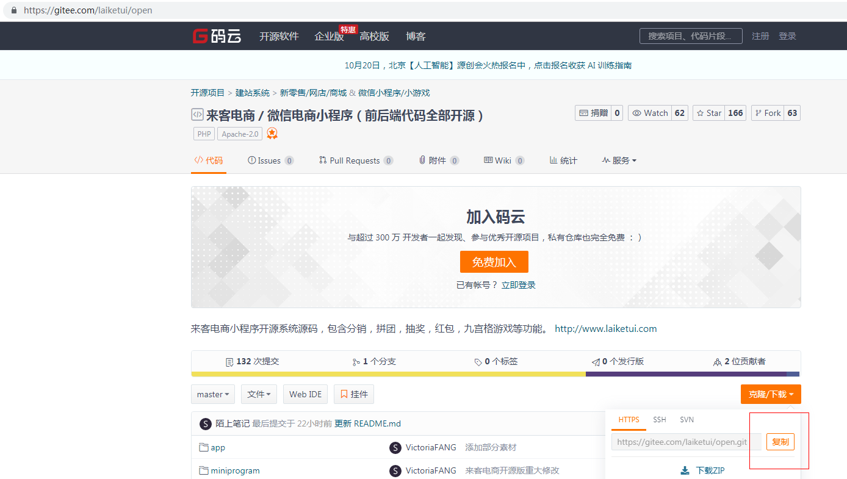The image size is (847, 479).
Task: Click VictoriaFANG avatar in app row
Action: coord(395,448)
